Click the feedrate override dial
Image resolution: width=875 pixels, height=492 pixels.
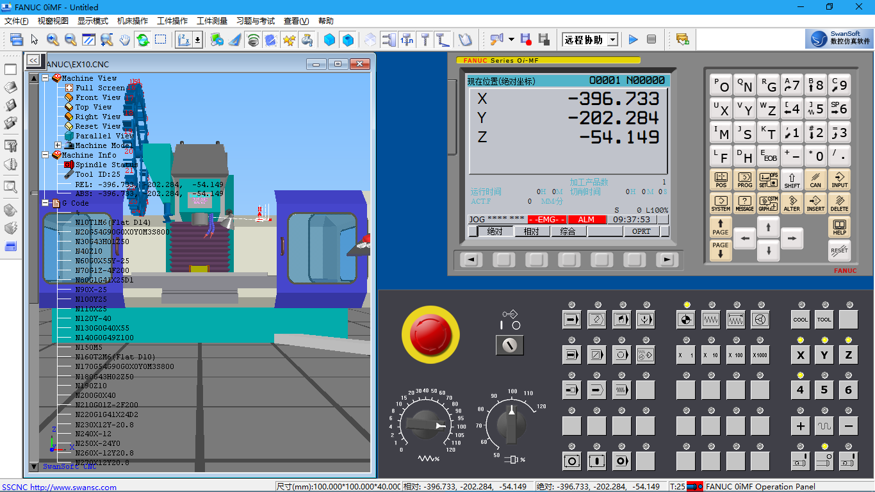[x=427, y=425]
